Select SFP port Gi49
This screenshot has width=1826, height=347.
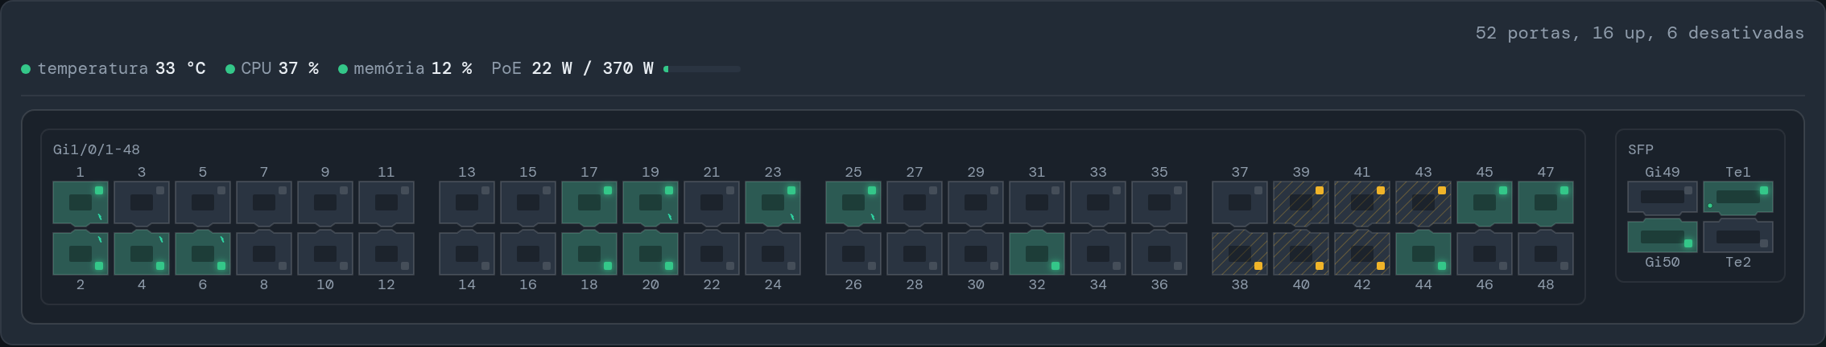[x=1663, y=197]
